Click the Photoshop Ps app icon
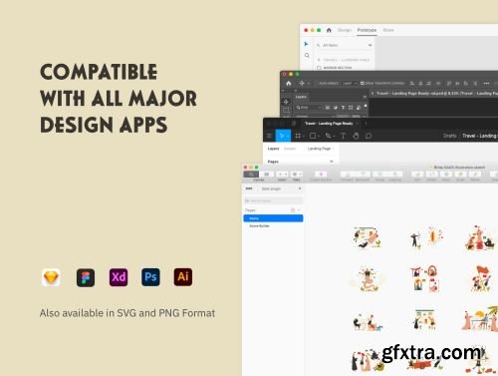Viewport: 498px width, 376px height. 150,277
